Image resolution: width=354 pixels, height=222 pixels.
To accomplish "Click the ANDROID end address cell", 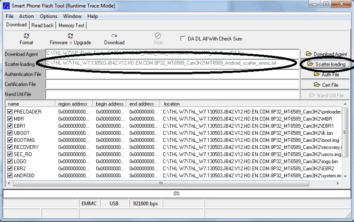I will click(x=143, y=175).
